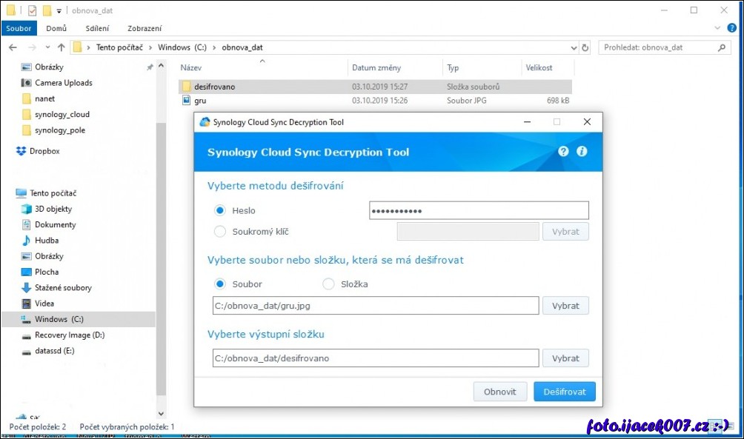Switch to the Zobrazení tab

[x=145, y=29]
